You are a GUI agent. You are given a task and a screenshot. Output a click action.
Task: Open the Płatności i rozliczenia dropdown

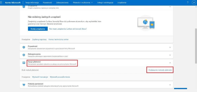tap(83, 3)
